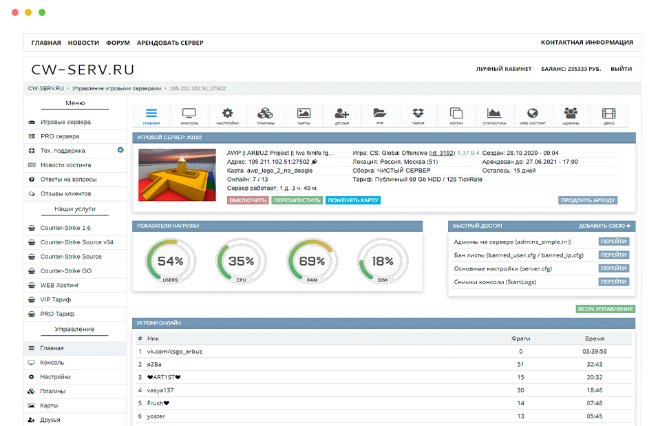Click Добавить свою plus in quick access
This screenshot has width=658, height=426.
[x=604, y=226]
